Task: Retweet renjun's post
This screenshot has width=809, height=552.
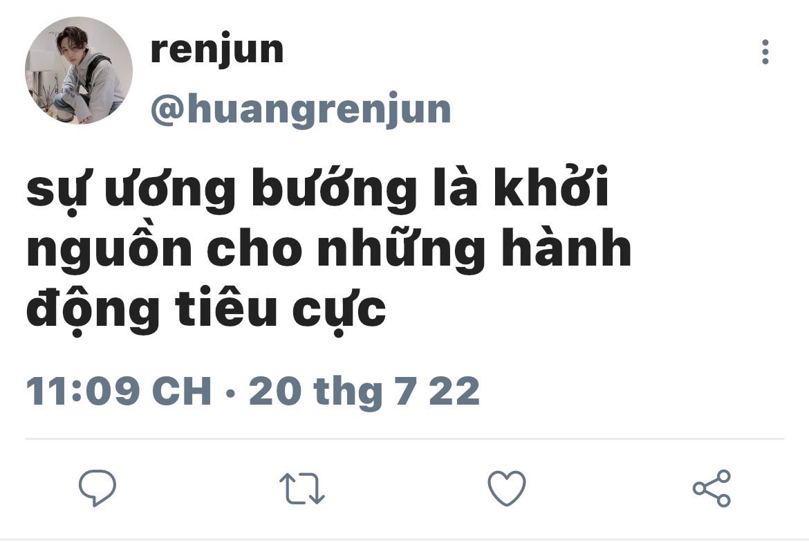Action: pyautogui.click(x=302, y=488)
